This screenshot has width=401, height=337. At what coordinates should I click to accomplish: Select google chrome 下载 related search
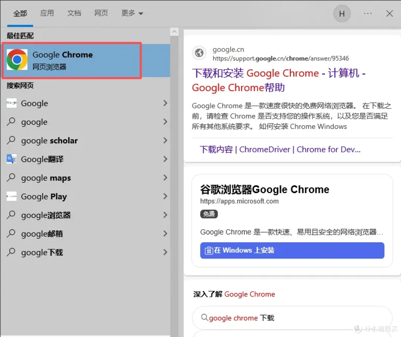coord(292,318)
